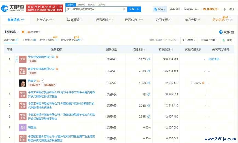Click chart icon in row 6 (12,107,490 shares)
Screen dimensions: 238x143
pyautogui.click(x=149, y=117)
